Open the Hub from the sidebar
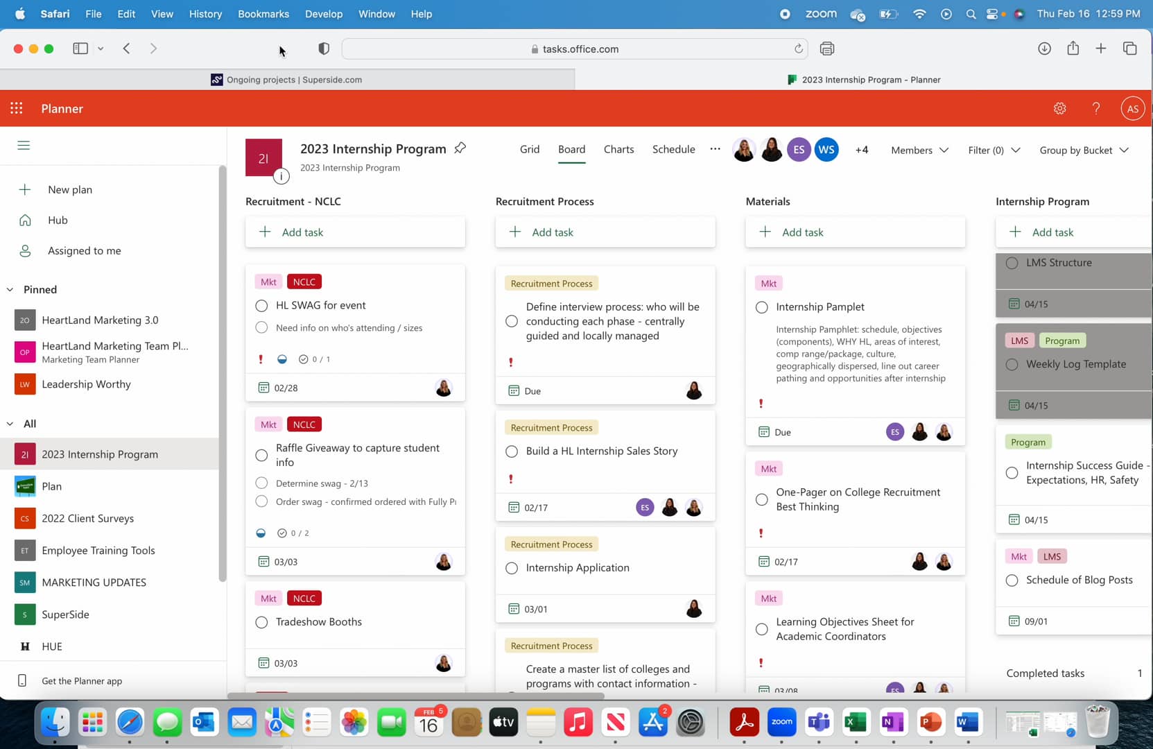 (x=58, y=220)
